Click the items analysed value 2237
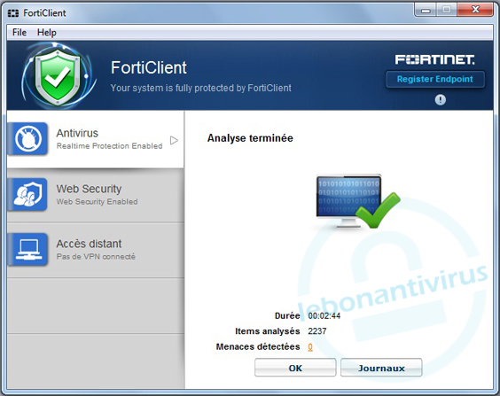Viewport: 500px width, 396px height. tap(317, 331)
